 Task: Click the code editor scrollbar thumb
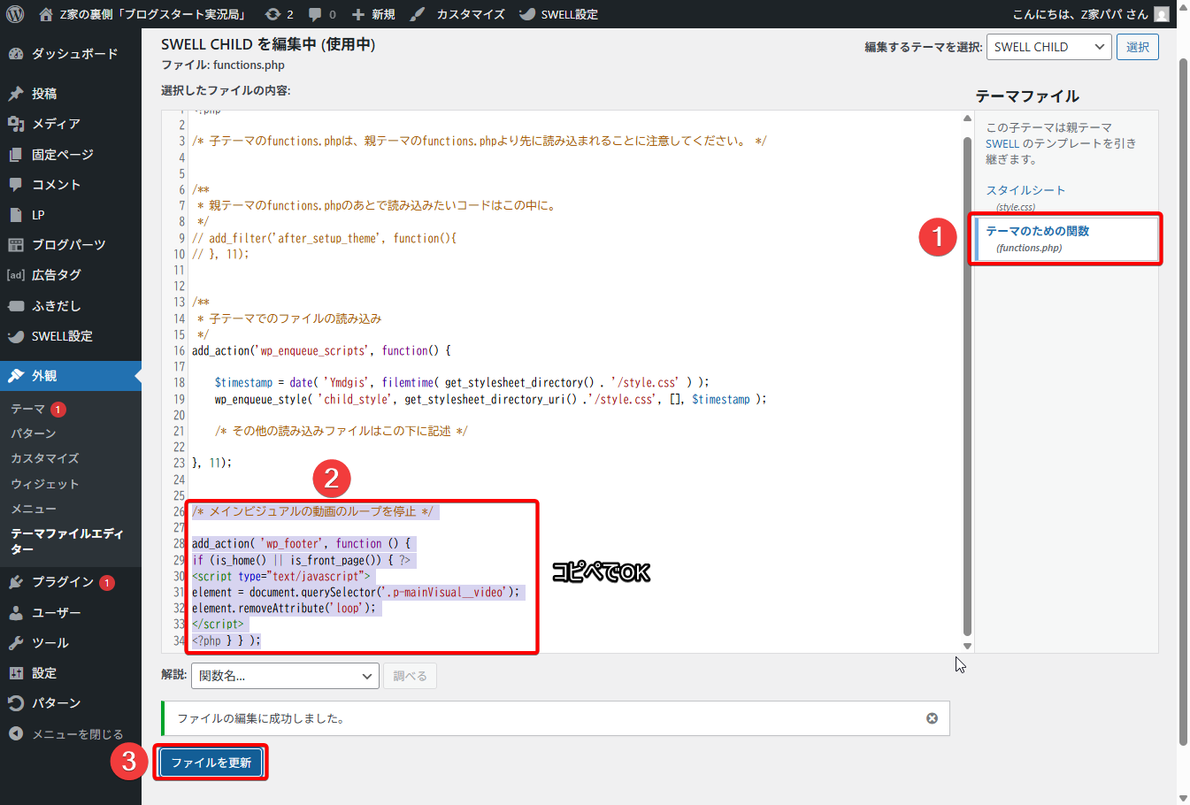(967, 387)
